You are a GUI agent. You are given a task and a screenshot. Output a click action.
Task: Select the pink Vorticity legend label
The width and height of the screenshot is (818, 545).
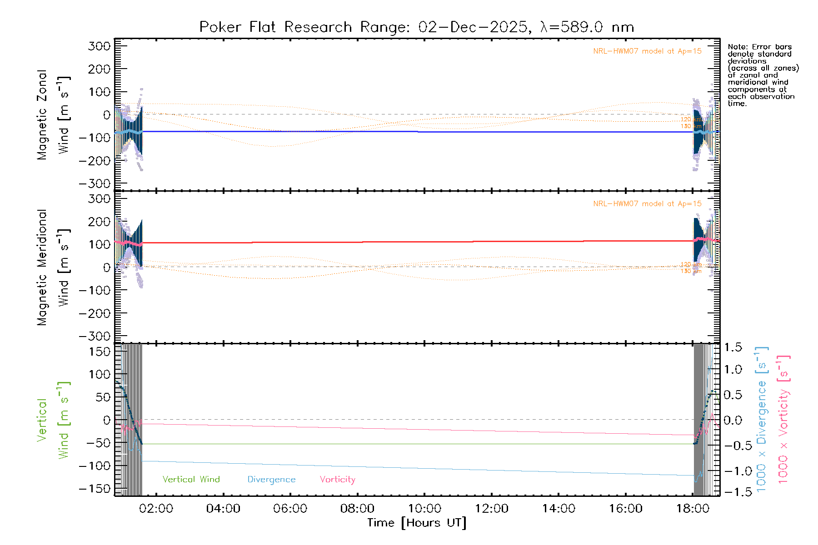pyautogui.click(x=337, y=480)
